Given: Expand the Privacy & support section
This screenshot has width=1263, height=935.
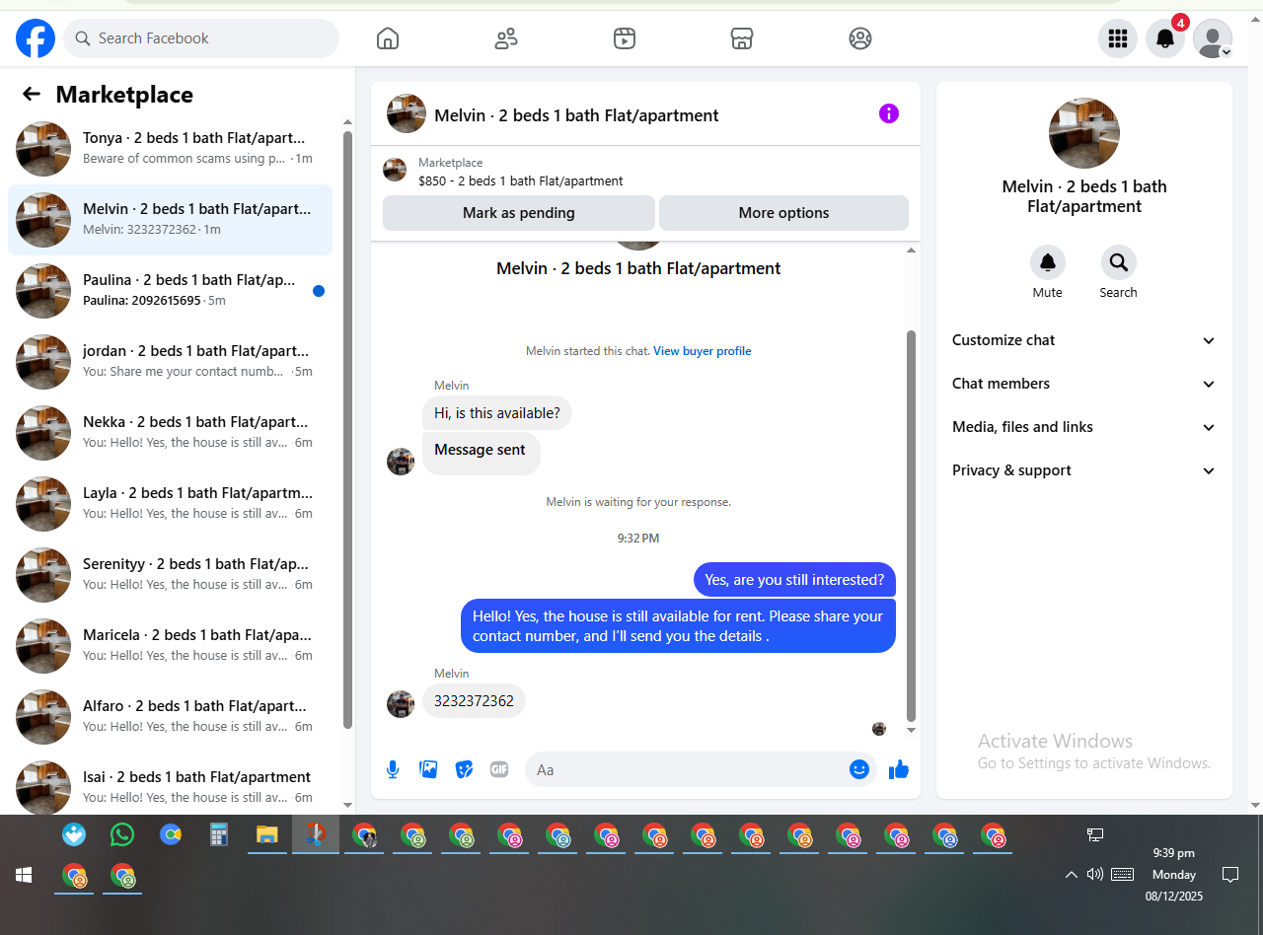Looking at the screenshot, I should click(x=1084, y=470).
